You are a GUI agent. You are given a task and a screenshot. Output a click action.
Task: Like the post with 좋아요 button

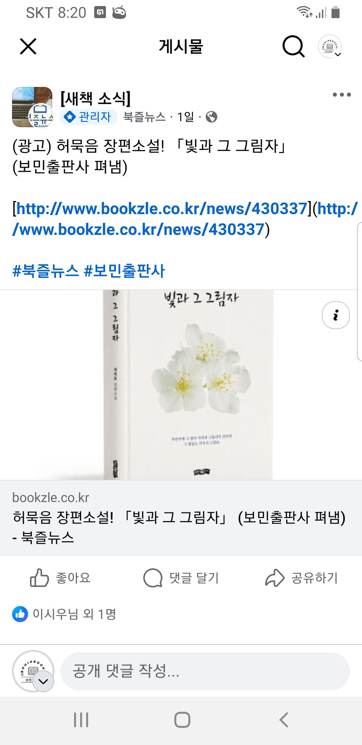tap(60, 578)
